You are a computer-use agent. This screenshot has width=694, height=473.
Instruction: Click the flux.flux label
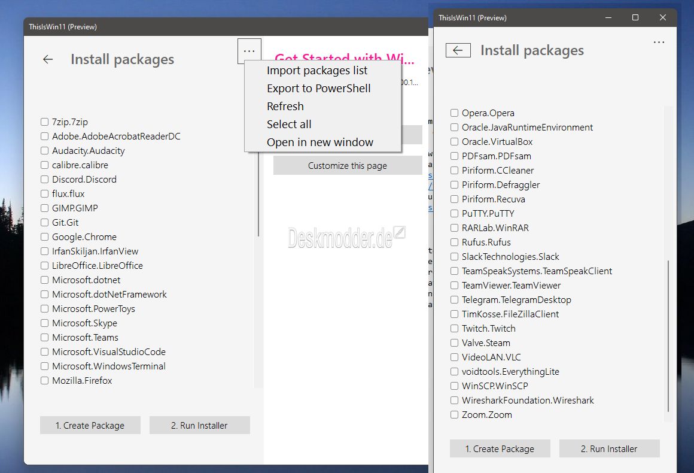click(x=68, y=194)
